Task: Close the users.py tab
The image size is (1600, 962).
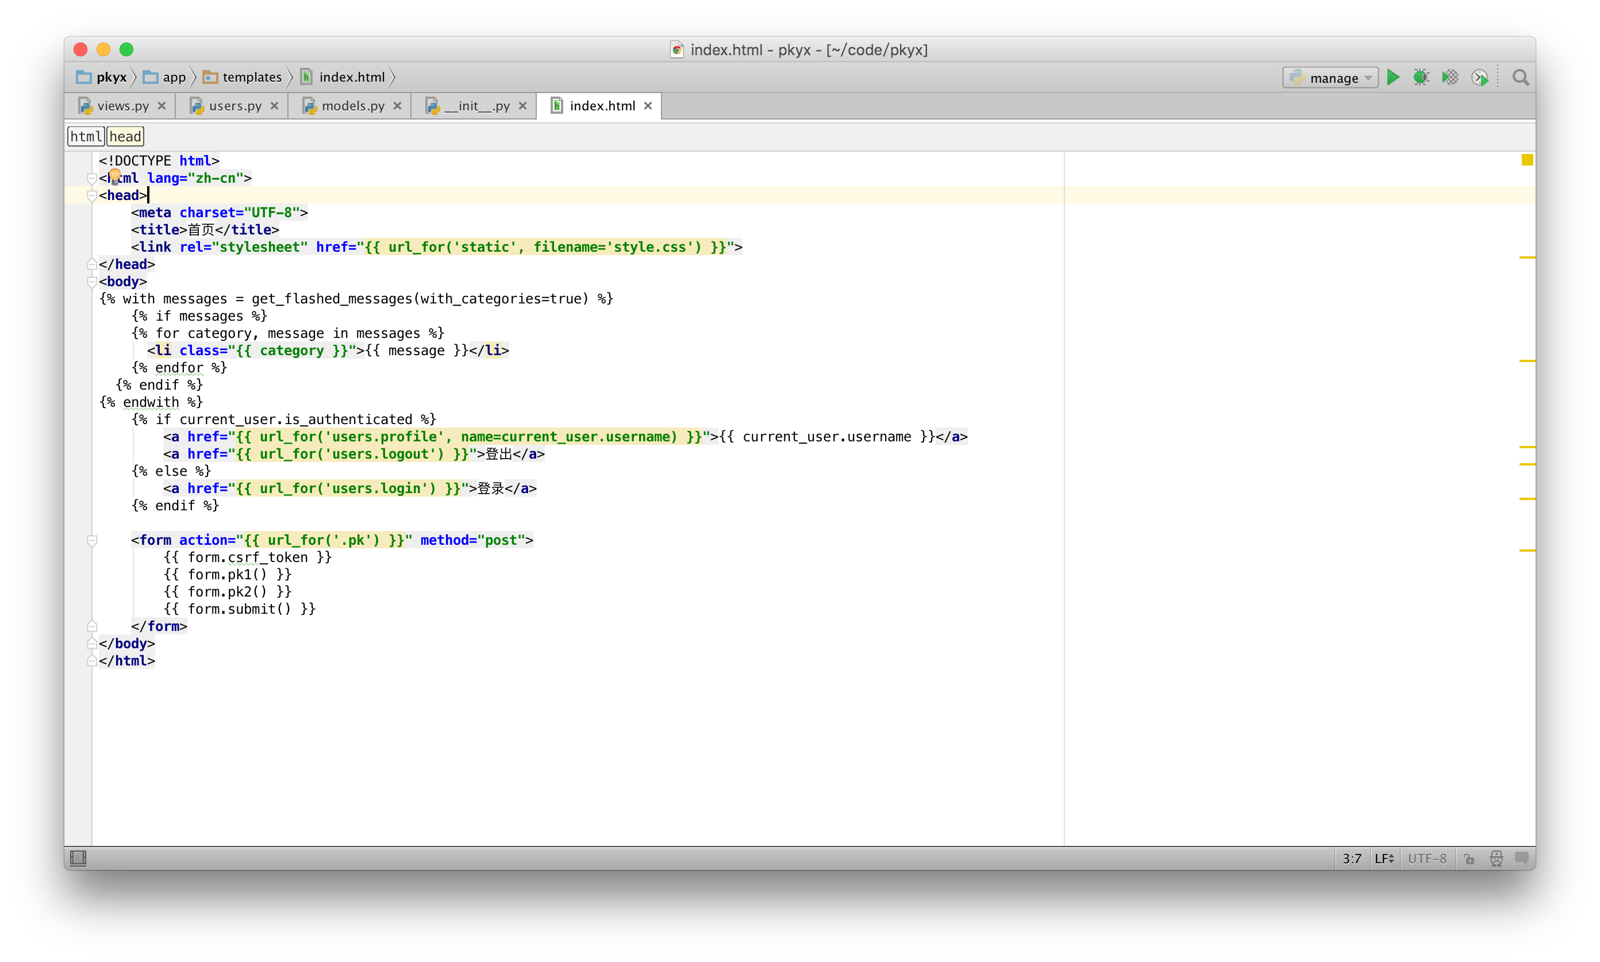Action: [x=274, y=106]
